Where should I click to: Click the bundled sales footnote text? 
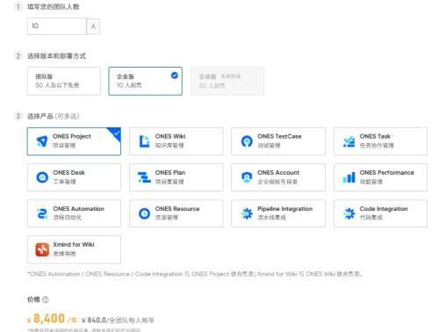click(195, 274)
